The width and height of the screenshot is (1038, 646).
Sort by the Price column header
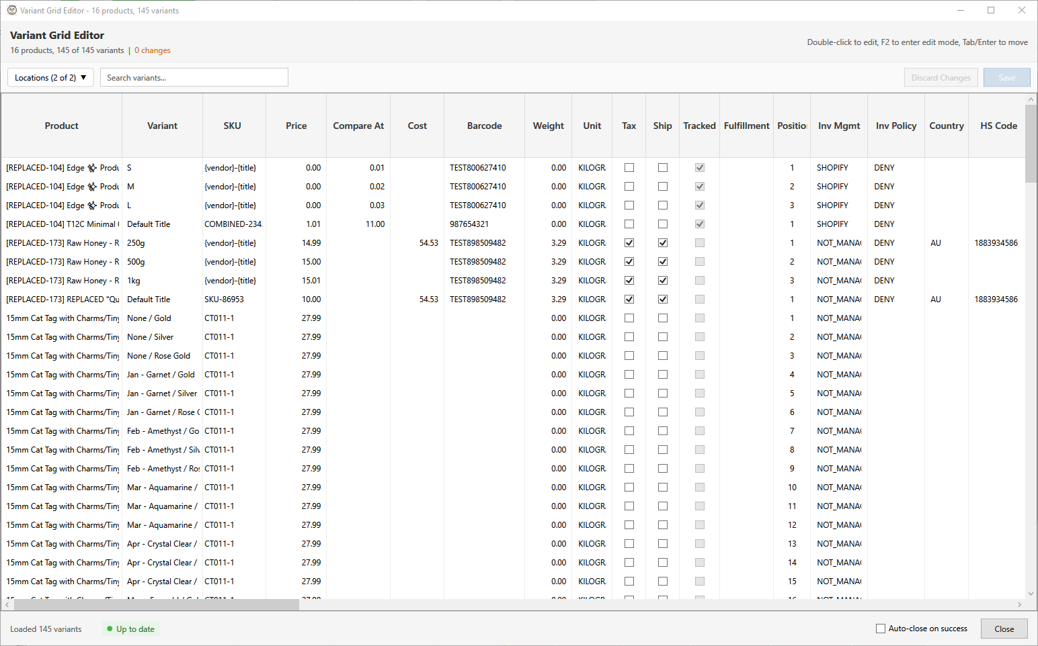(x=296, y=126)
